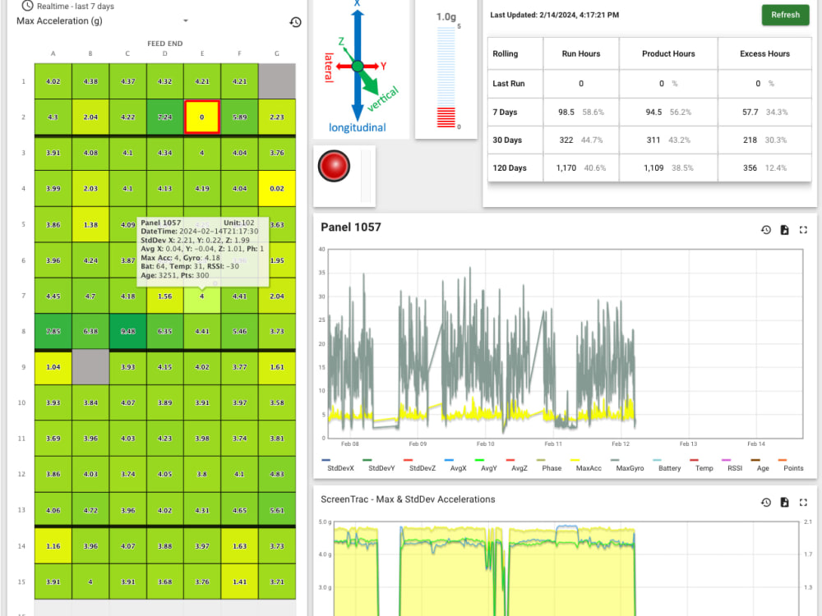
Task: Click the Excess Hours column header
Action: tap(764, 53)
